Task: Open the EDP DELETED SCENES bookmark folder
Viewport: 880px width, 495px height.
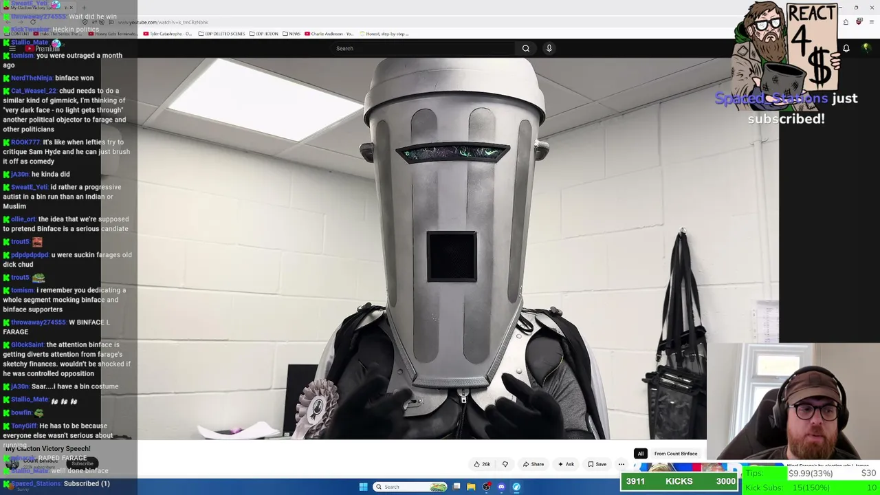Action: tap(221, 34)
